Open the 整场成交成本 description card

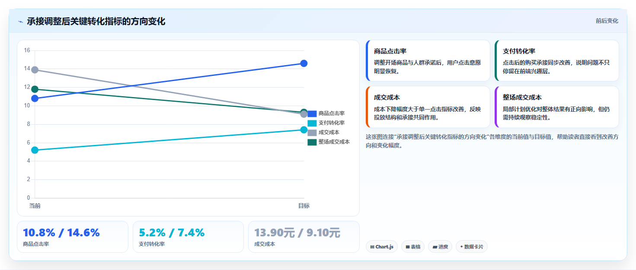(557, 107)
